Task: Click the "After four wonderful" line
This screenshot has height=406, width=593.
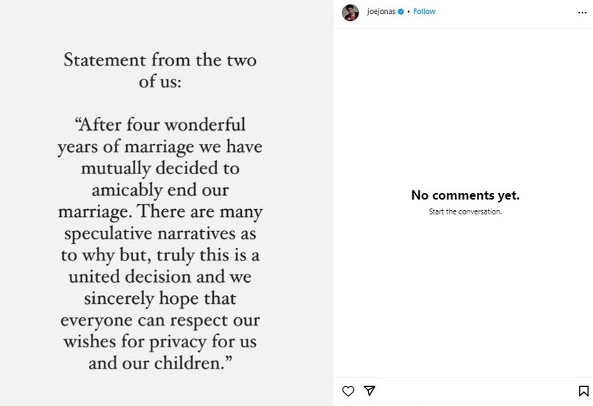Action: (x=159, y=123)
